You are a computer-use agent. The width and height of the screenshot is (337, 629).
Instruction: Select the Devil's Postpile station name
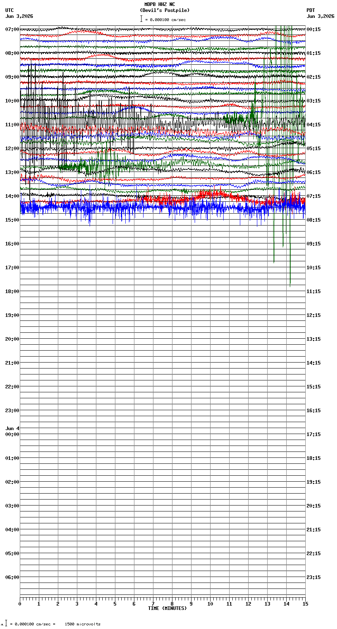pos(165,10)
